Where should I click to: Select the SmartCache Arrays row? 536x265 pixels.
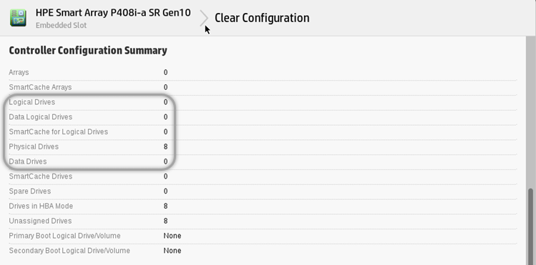tap(263, 87)
